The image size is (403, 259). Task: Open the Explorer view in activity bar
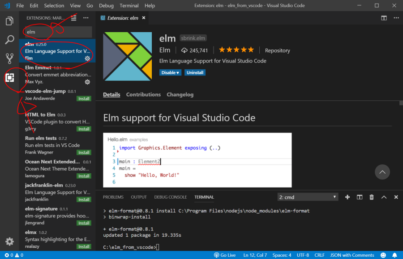9,21
